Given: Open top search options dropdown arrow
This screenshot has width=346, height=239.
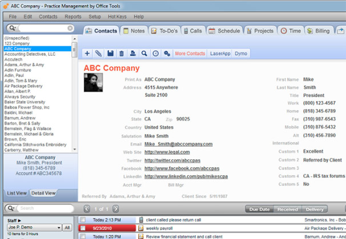Looking at the screenshot, I should tap(15, 28).
